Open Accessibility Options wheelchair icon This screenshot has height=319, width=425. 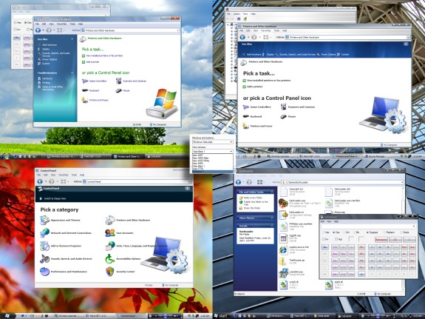point(110,258)
